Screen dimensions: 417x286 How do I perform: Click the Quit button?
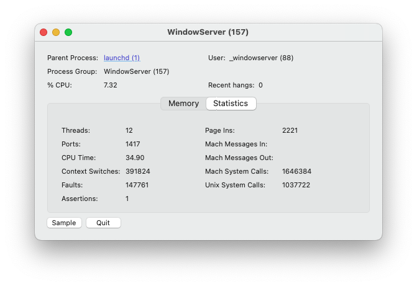point(103,223)
